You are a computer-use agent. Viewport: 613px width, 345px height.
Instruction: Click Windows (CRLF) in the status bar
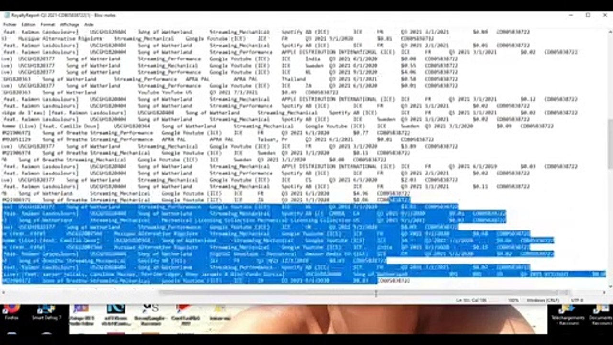click(543, 300)
